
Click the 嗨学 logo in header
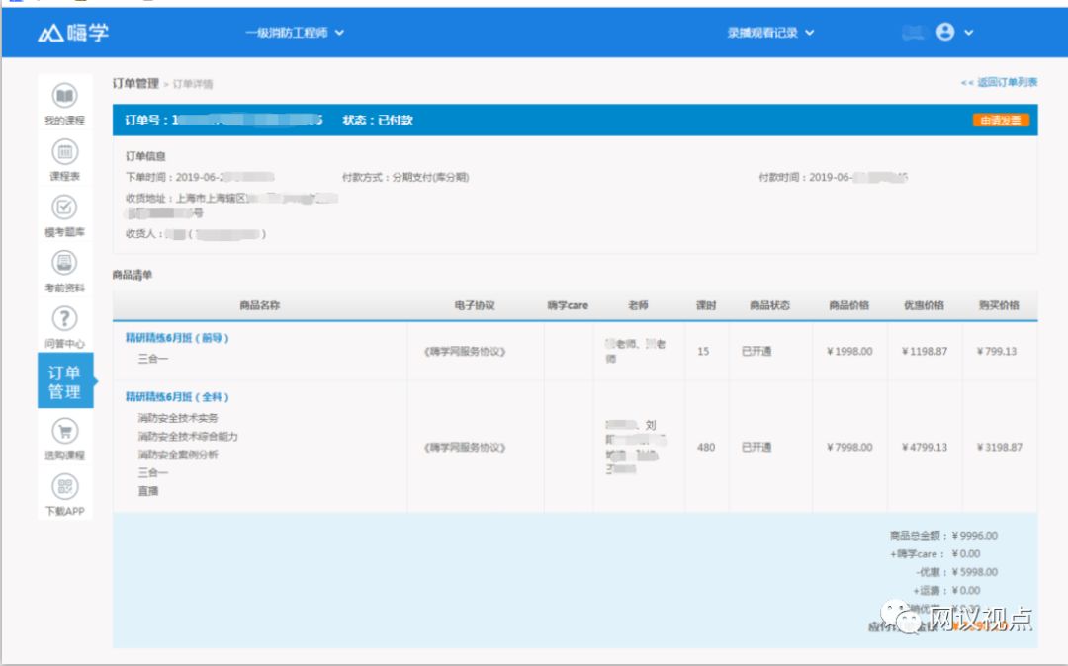point(74,33)
